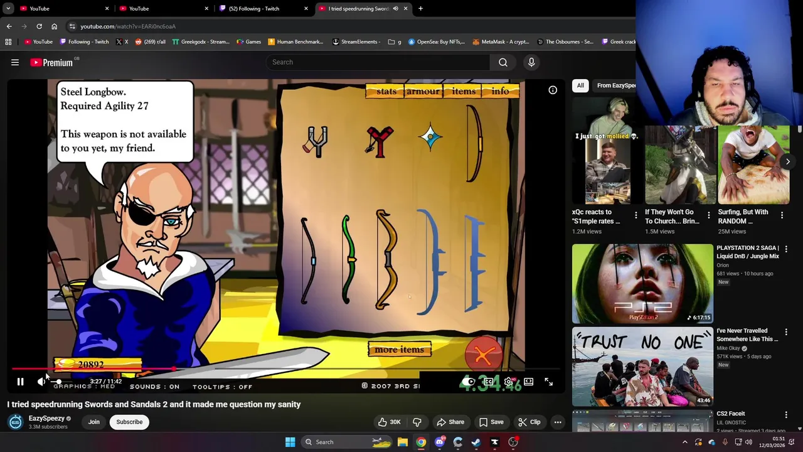Open the Following - Twitch bookmark
803x452 pixels.
(x=84, y=42)
